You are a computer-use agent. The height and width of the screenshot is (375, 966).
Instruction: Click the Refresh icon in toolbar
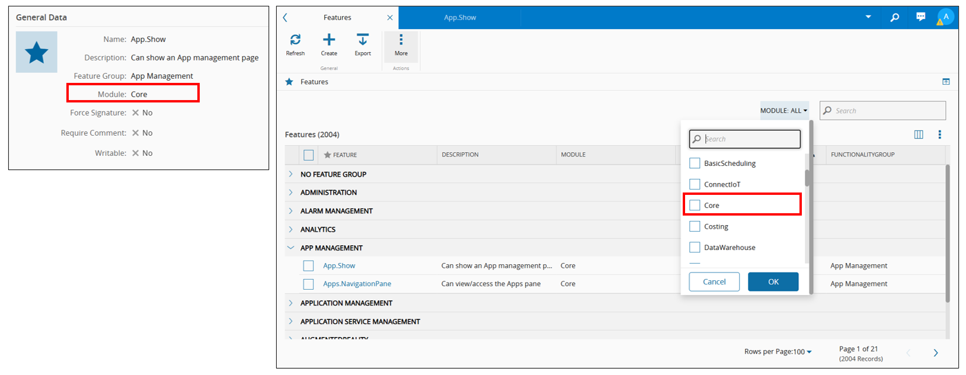pyautogui.click(x=295, y=40)
